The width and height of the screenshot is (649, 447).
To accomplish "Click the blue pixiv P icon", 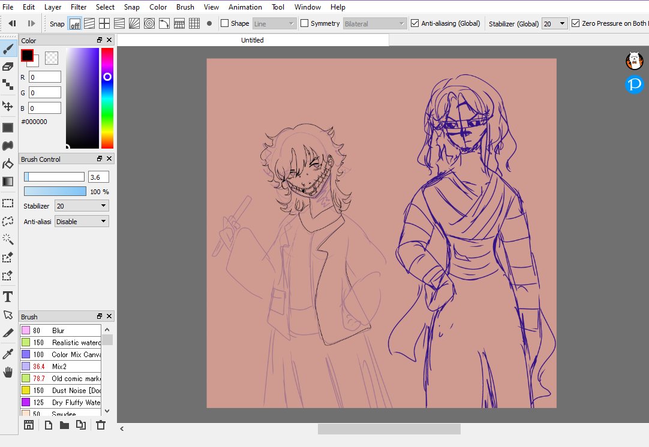I will click(634, 84).
